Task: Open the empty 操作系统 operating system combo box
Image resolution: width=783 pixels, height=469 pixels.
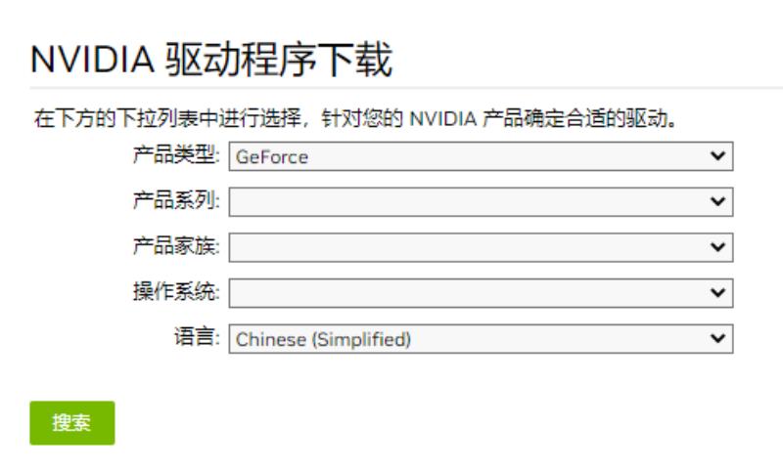Action: (481, 292)
